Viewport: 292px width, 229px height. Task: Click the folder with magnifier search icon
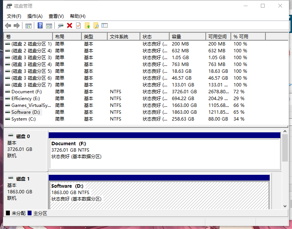click(96, 26)
